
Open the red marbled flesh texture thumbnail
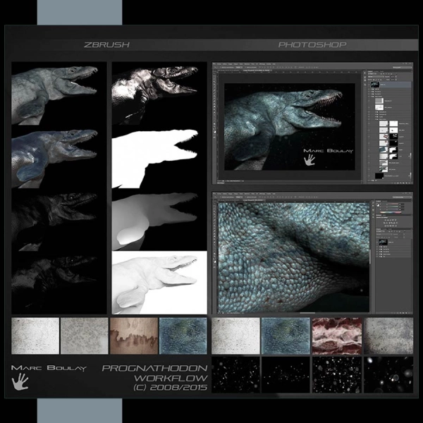tap(337, 336)
